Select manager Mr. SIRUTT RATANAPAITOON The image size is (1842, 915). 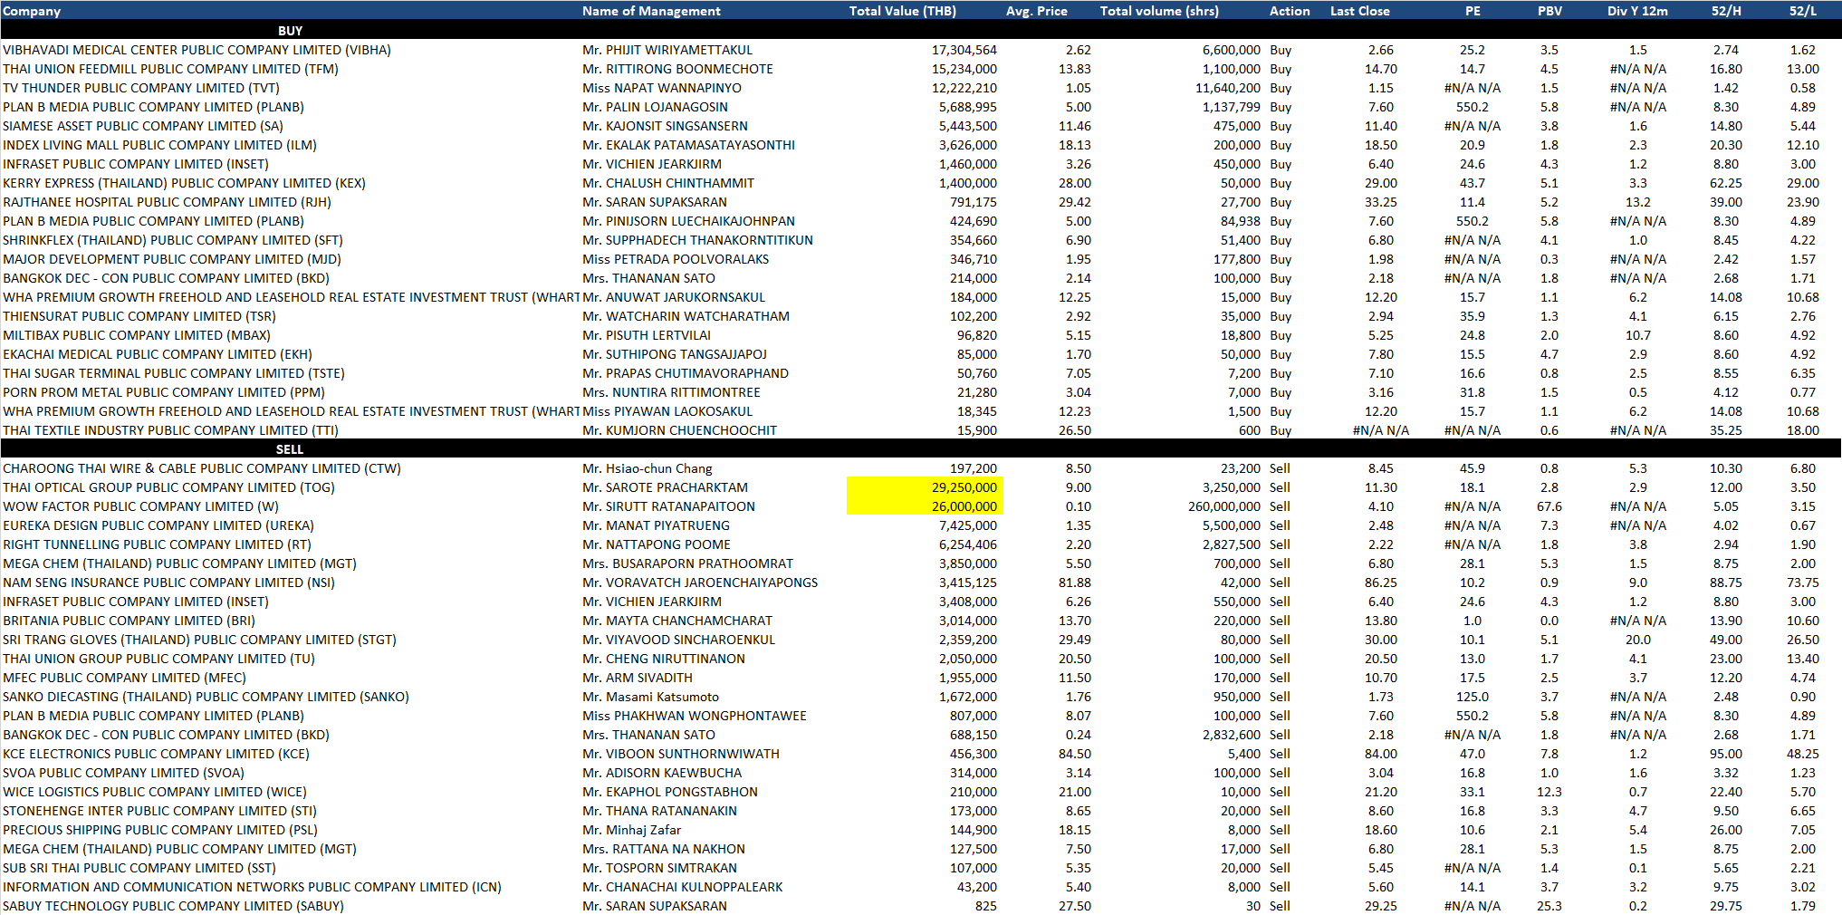coord(668,506)
